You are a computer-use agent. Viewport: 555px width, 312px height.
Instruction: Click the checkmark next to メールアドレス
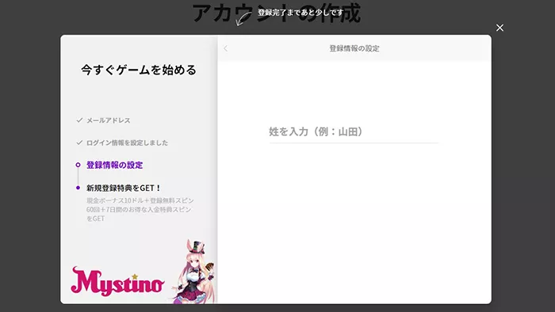[79, 120]
